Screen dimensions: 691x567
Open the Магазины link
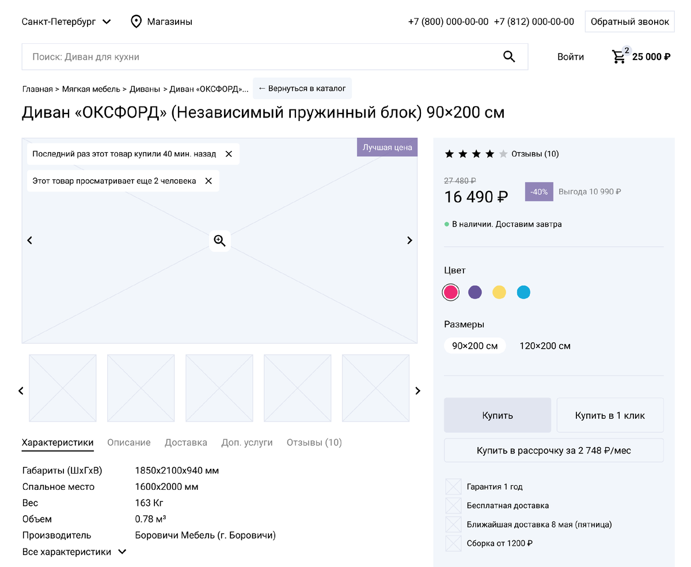pos(169,22)
